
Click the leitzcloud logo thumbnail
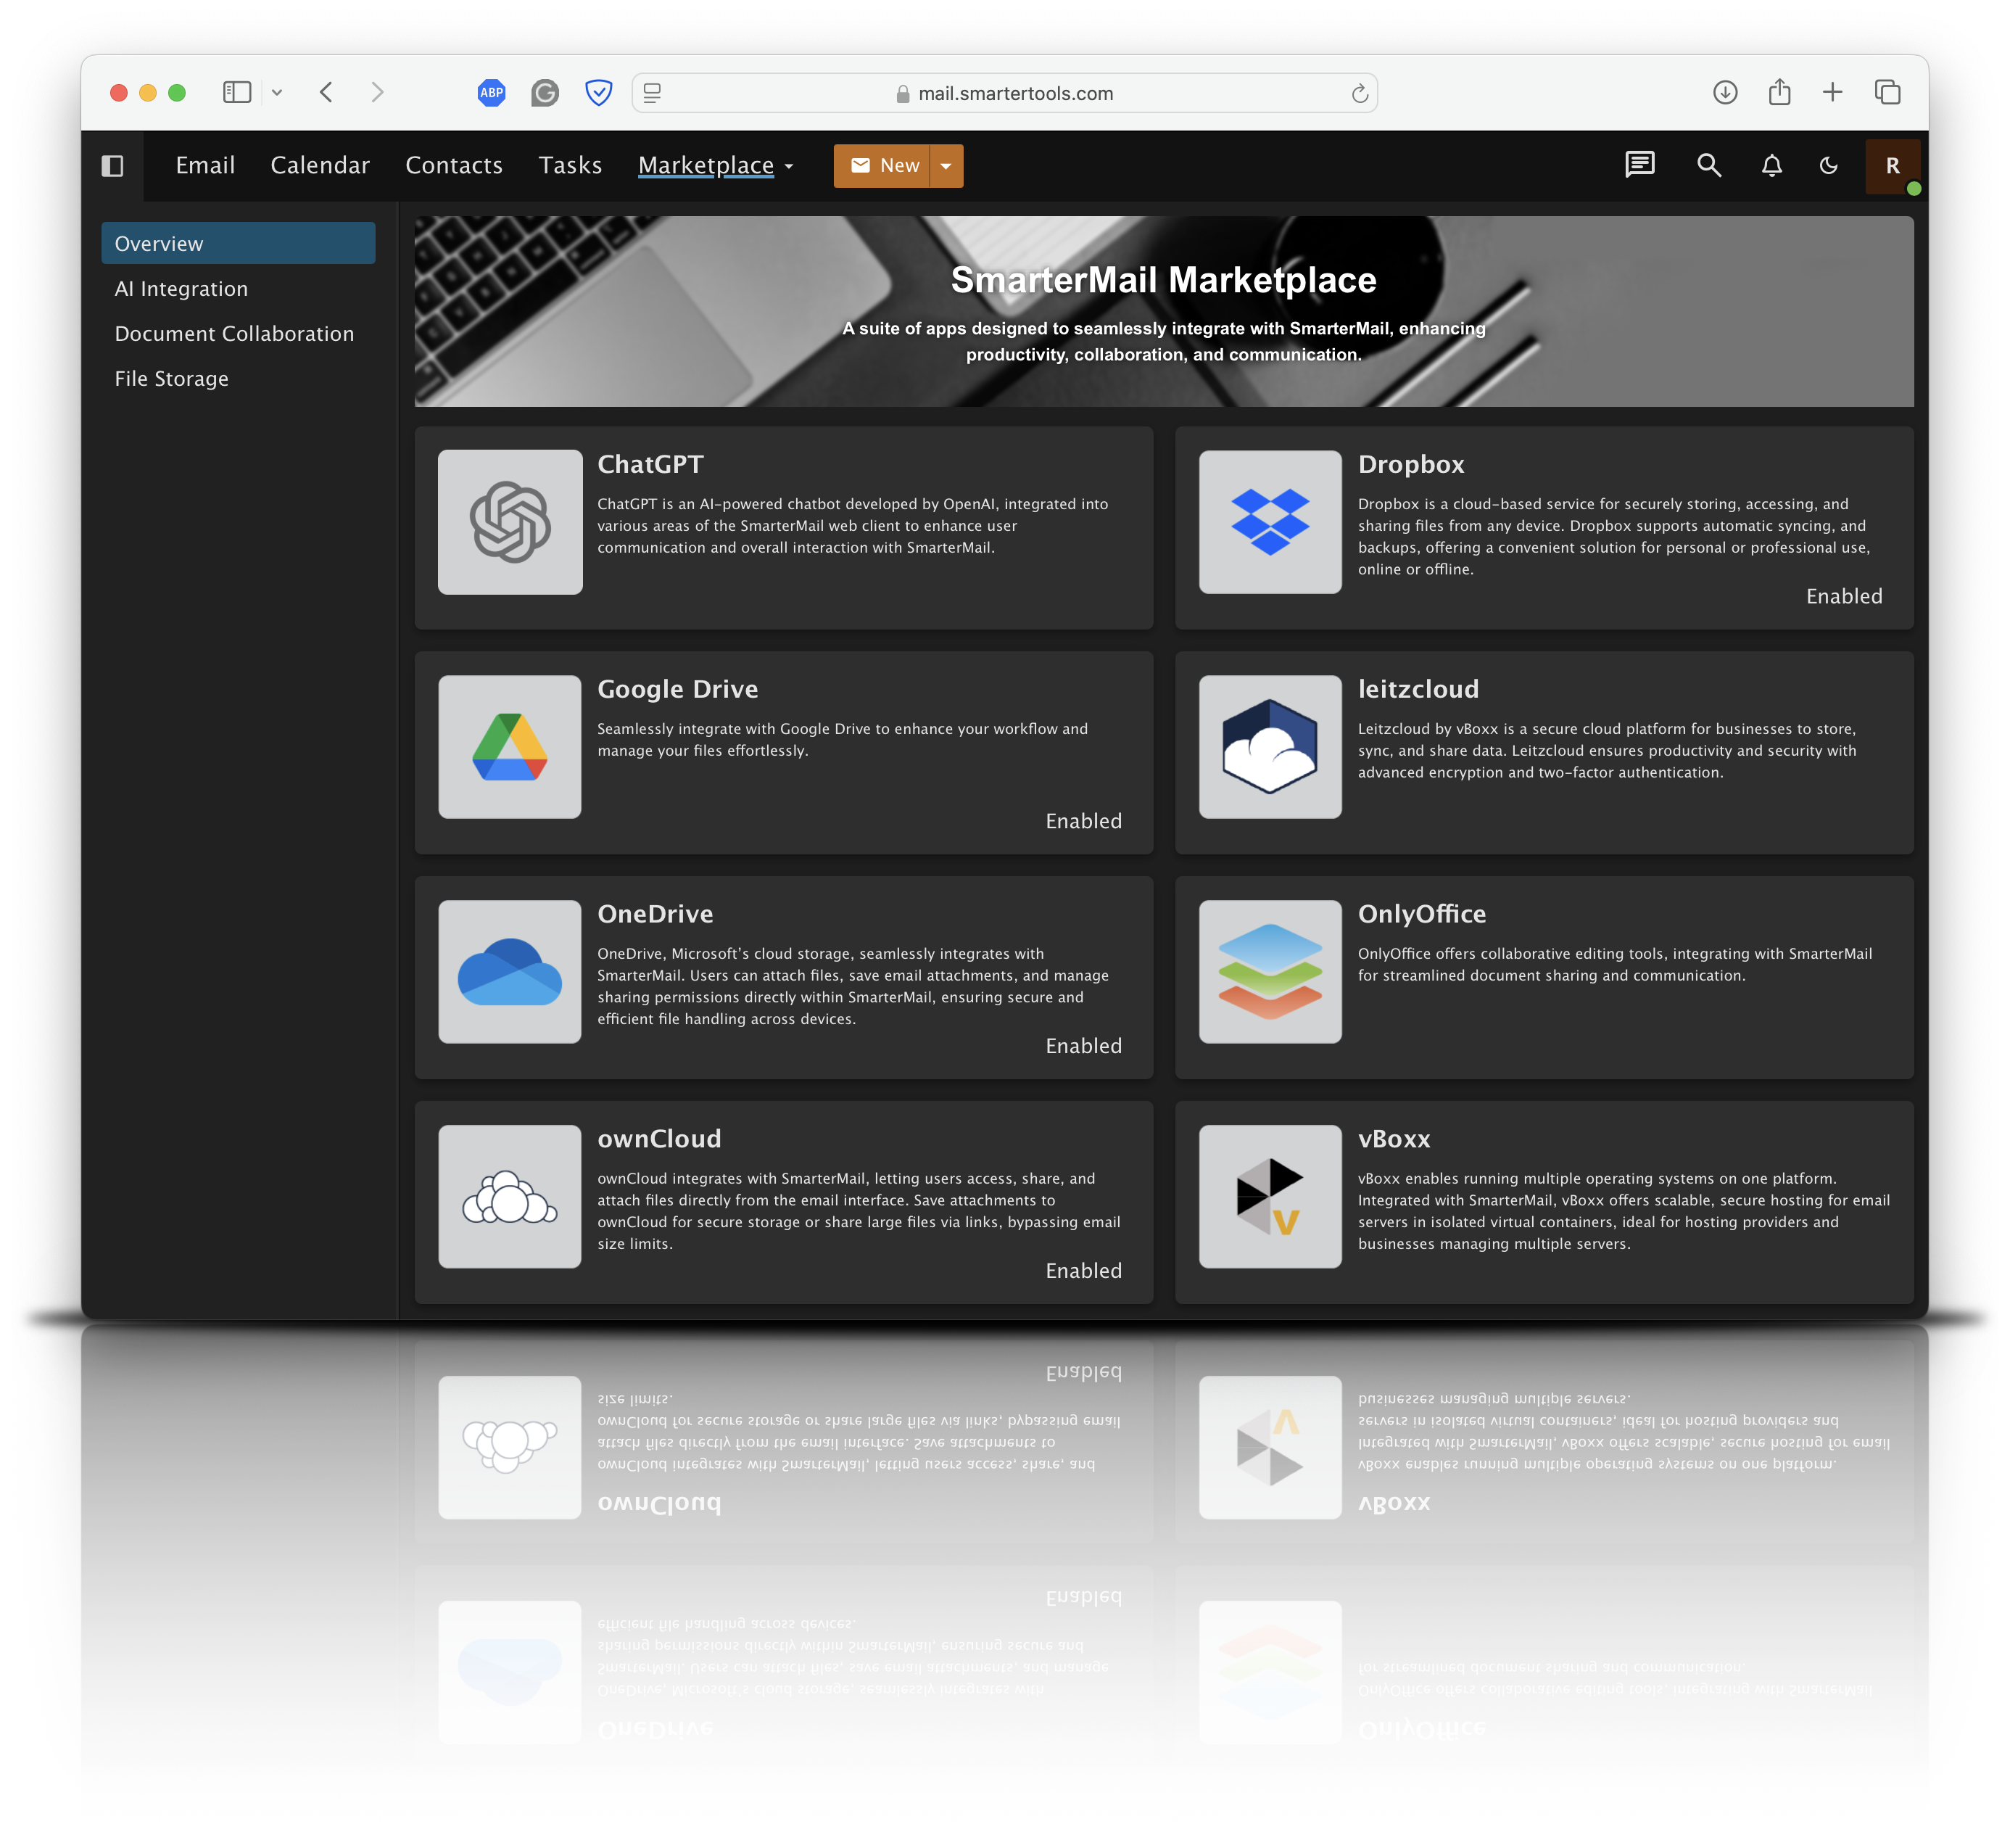point(1270,747)
